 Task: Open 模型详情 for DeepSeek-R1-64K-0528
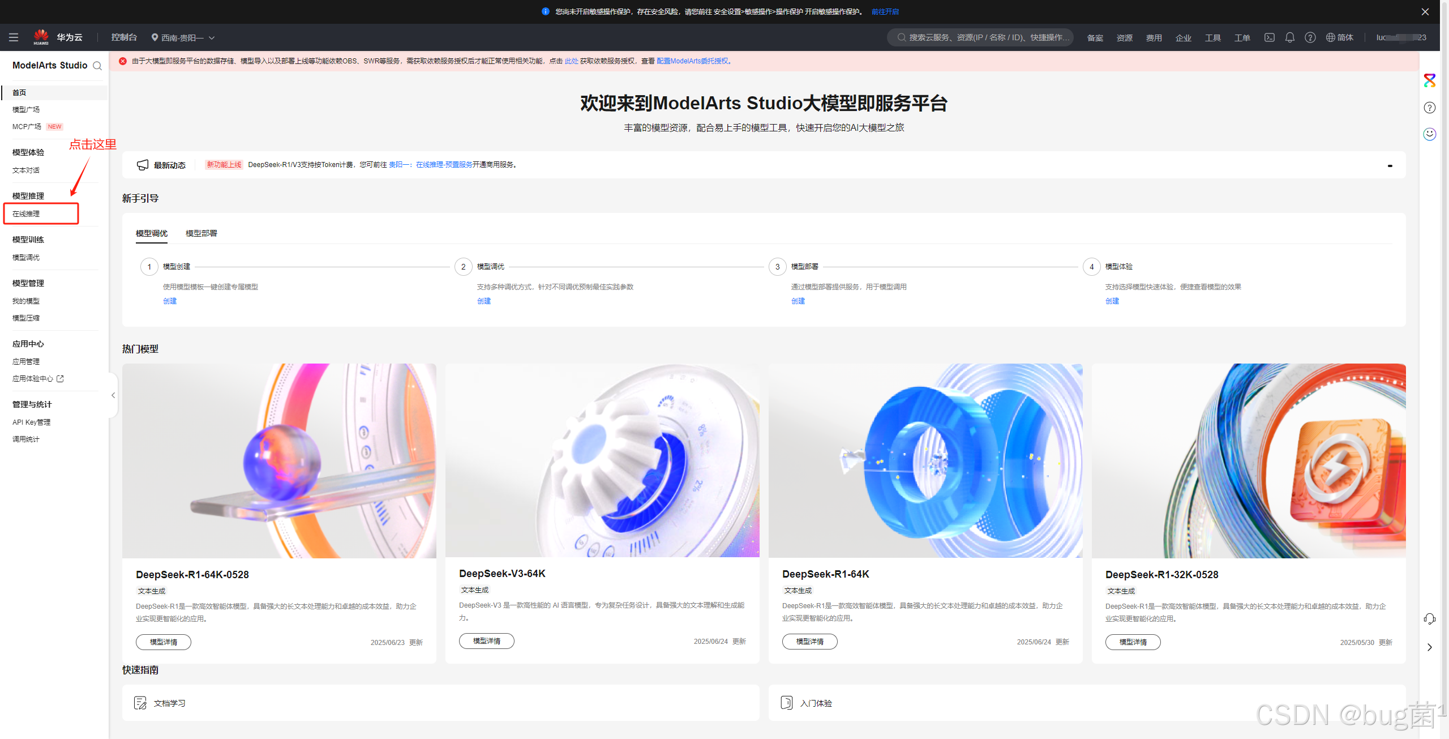click(164, 642)
